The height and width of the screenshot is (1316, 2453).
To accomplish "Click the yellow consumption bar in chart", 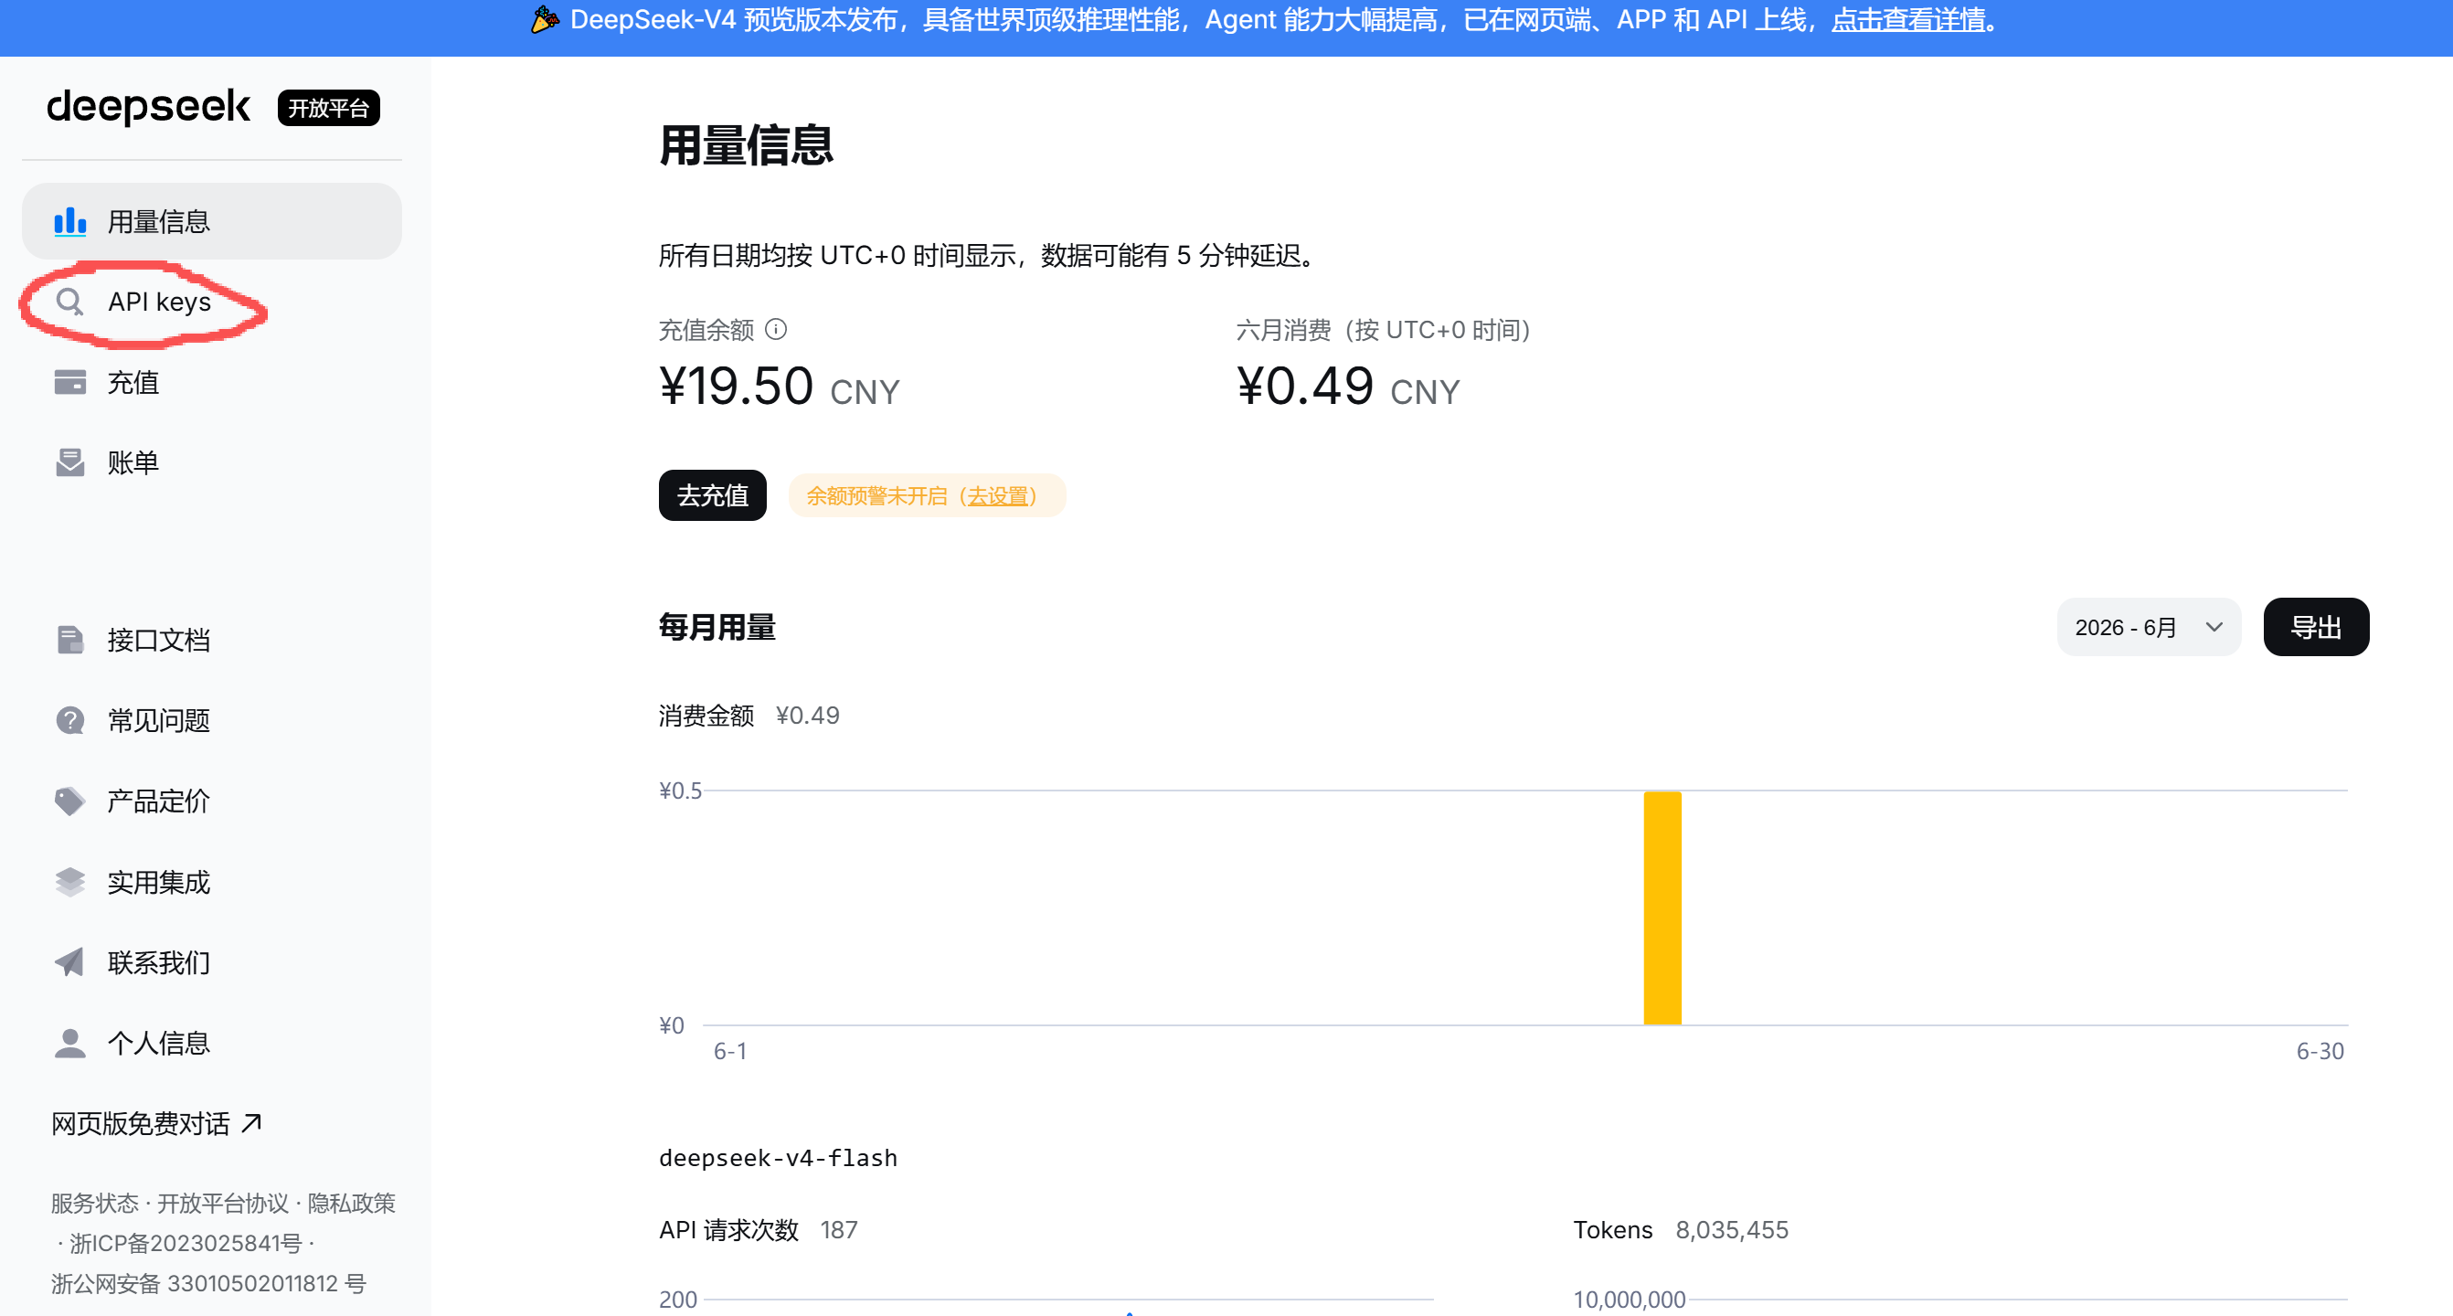I will click(1662, 907).
